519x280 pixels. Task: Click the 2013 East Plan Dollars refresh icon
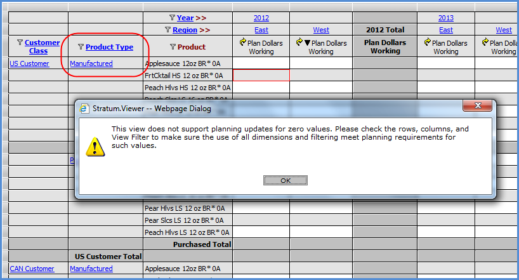pos(428,43)
